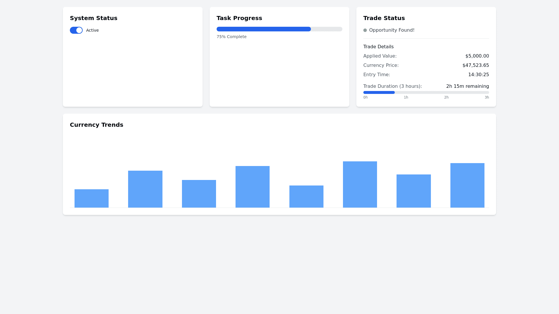Click the Task Progress heading
559x314 pixels.
[239, 18]
